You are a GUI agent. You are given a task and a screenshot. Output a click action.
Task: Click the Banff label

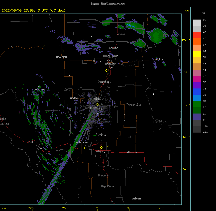[31, 142]
